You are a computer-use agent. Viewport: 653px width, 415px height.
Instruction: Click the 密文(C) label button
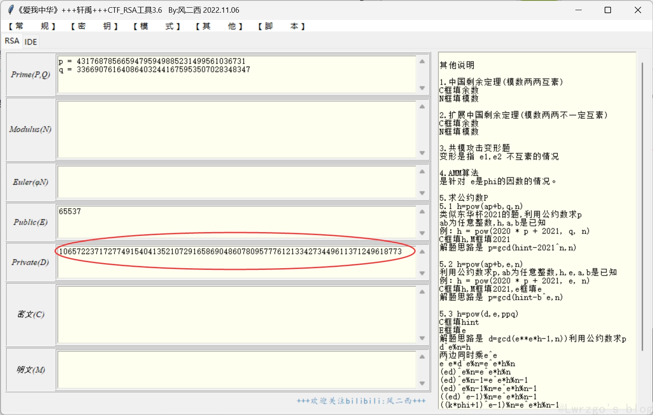tap(31, 314)
